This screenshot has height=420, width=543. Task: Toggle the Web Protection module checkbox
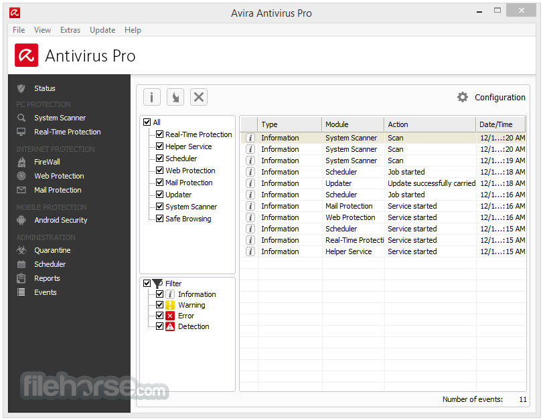coord(159,171)
